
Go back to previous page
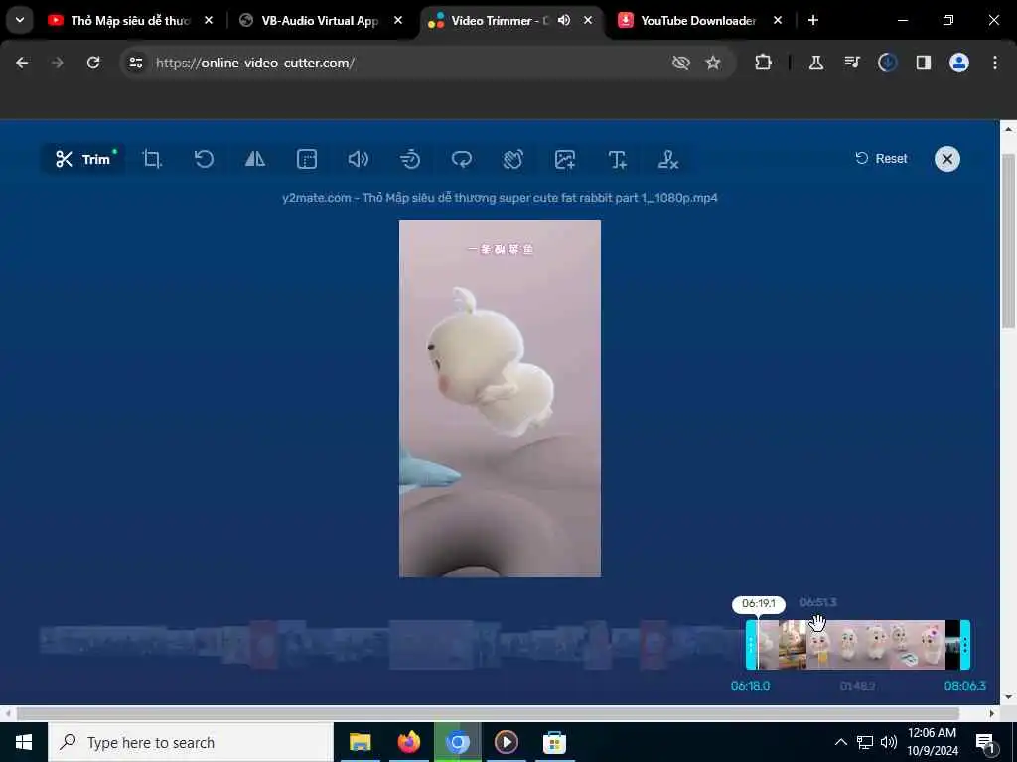point(22,63)
